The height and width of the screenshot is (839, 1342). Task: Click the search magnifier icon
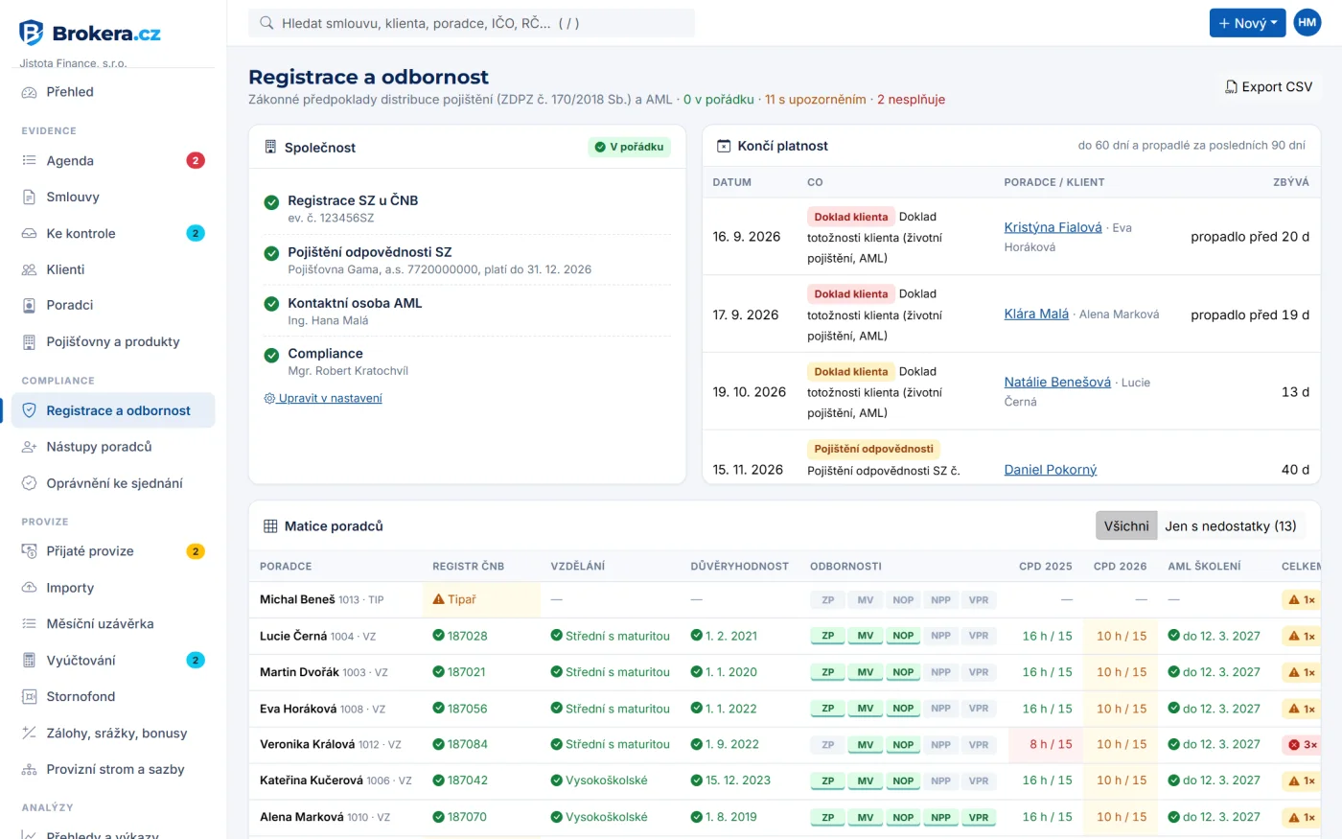point(266,23)
